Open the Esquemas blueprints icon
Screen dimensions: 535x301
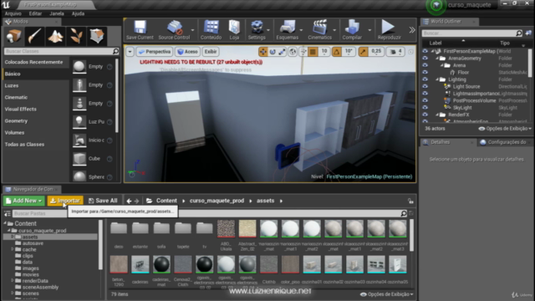pyautogui.click(x=288, y=30)
